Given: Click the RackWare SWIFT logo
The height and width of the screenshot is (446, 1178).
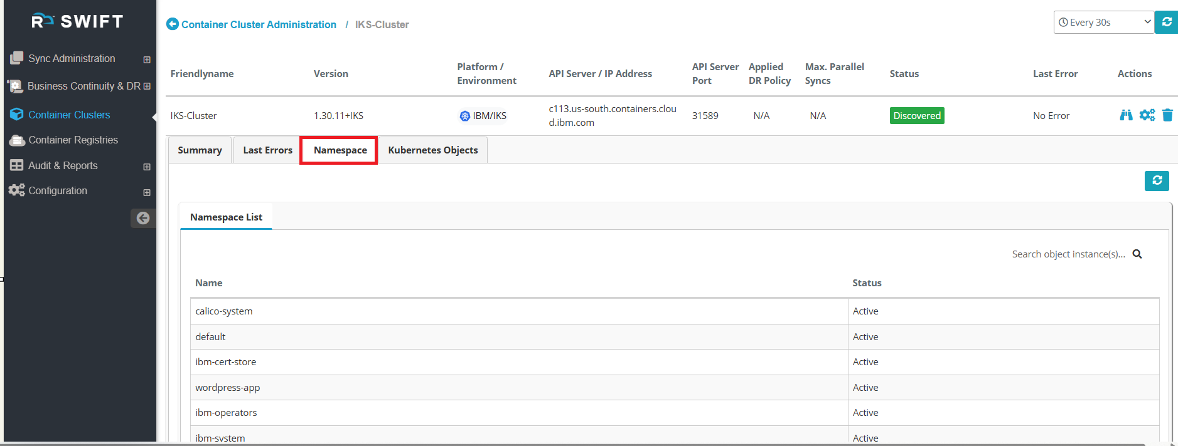Looking at the screenshot, I should [78, 21].
